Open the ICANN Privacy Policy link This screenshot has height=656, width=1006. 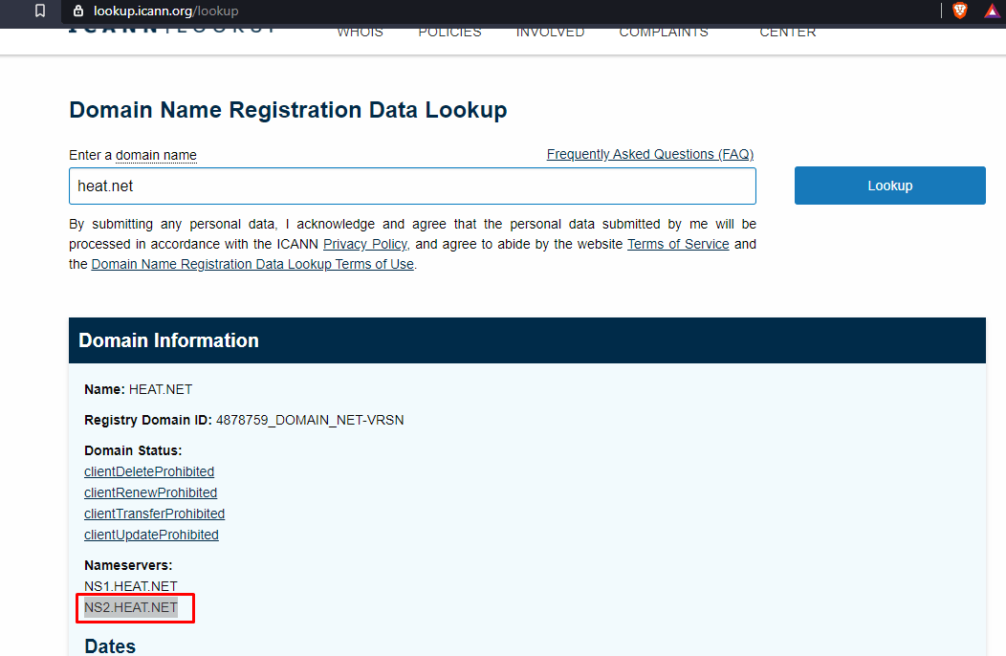[365, 244]
